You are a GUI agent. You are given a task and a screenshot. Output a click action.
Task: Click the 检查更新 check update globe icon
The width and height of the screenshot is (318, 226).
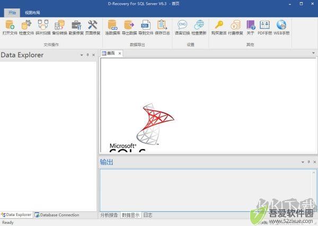click(x=199, y=28)
